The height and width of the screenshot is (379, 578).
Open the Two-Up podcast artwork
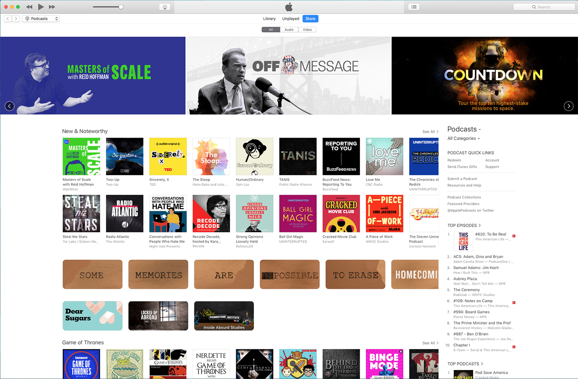[x=124, y=157]
